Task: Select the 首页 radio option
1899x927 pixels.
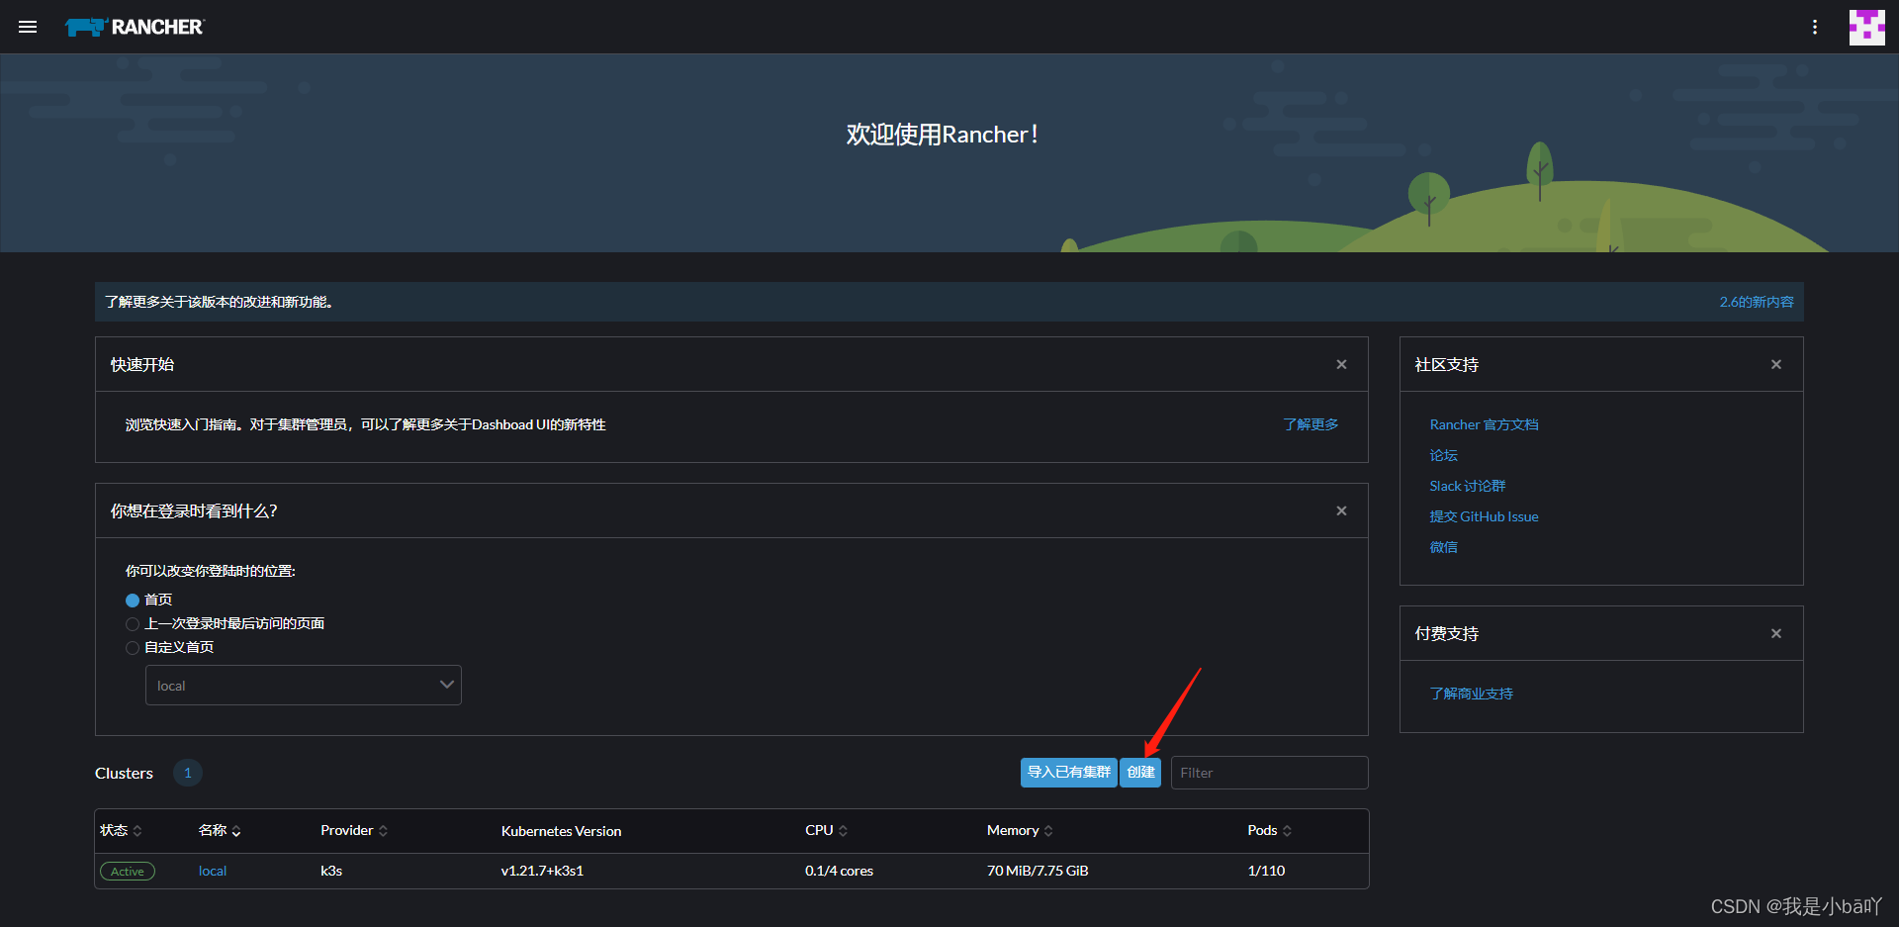Action: coord(133,601)
